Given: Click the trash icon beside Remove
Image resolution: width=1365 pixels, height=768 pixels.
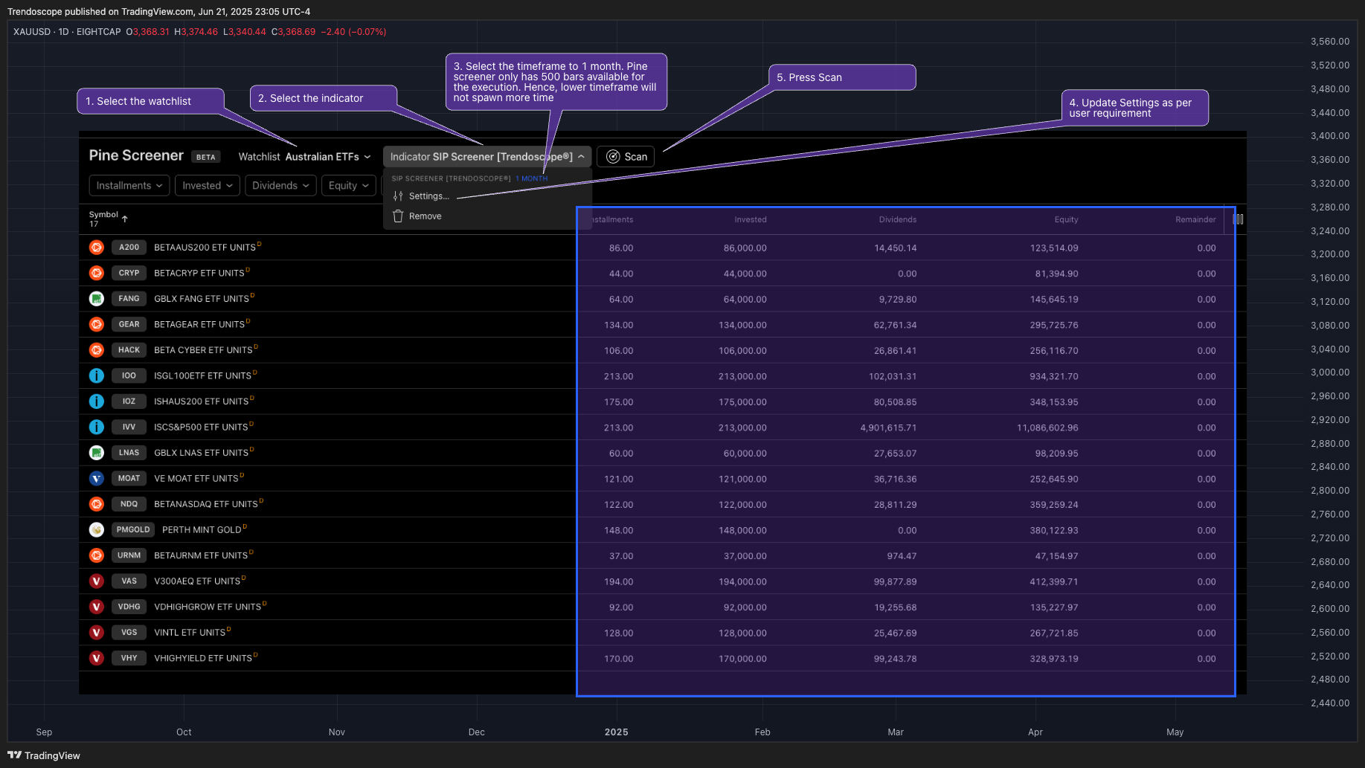Looking at the screenshot, I should (398, 216).
